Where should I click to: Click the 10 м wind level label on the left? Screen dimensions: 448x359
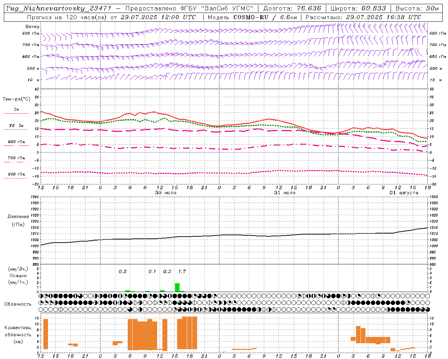tap(34, 80)
